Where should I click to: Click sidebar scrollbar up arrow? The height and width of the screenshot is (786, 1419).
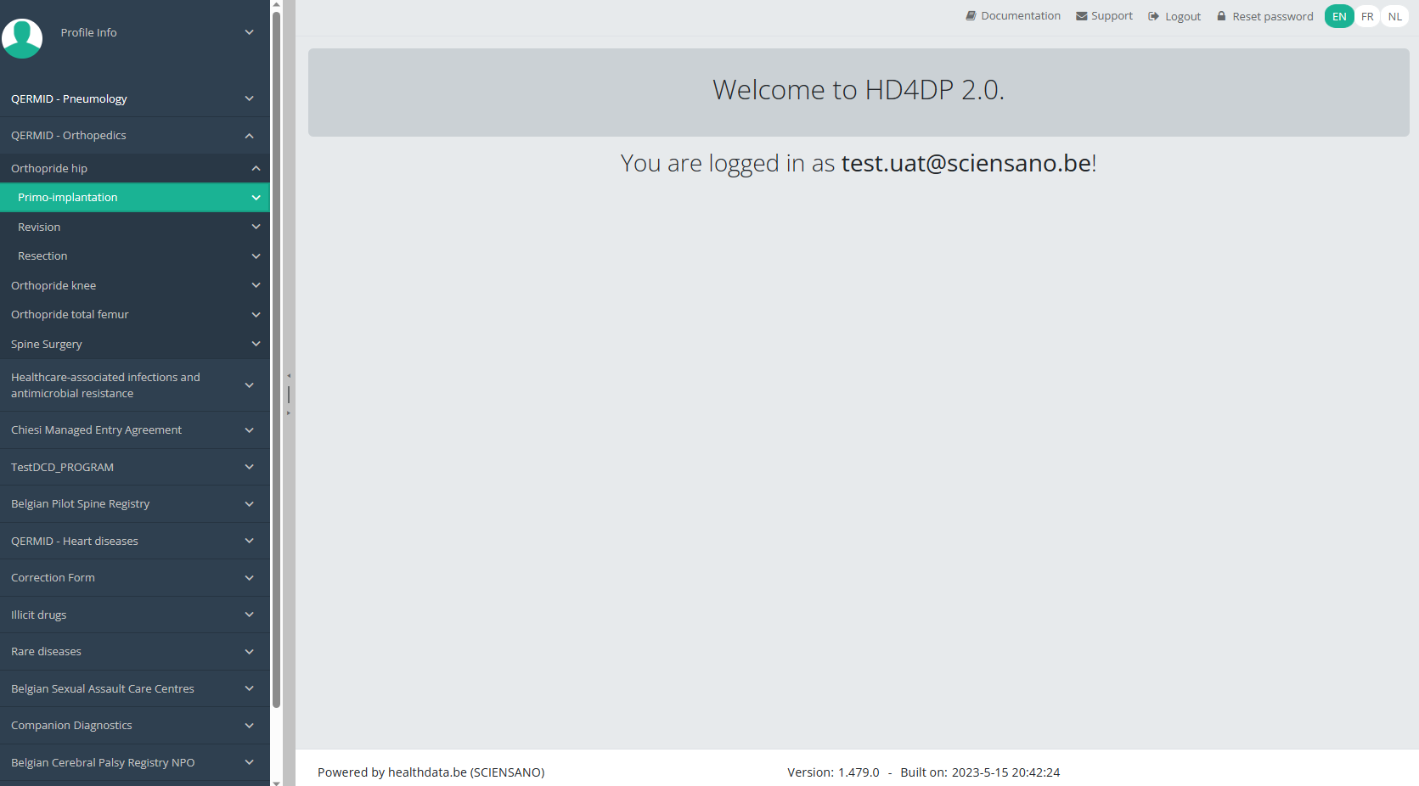276,5
